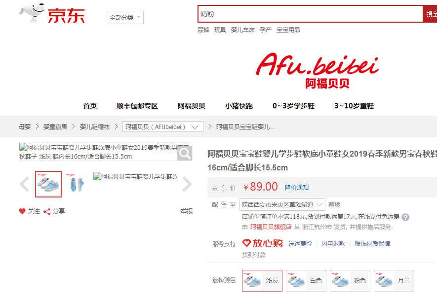Screen dimensions: 437x294
Task: Click the 闪电退款 service link
Action: pos(333,244)
